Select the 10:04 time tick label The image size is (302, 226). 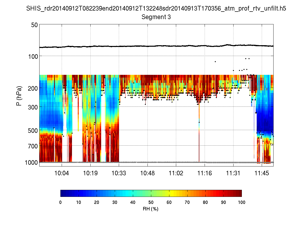62,173
